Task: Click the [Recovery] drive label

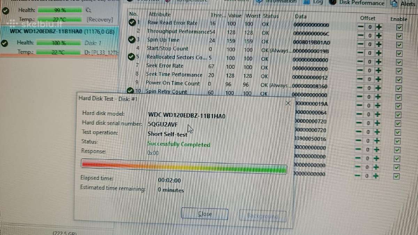Action: pyautogui.click(x=100, y=20)
